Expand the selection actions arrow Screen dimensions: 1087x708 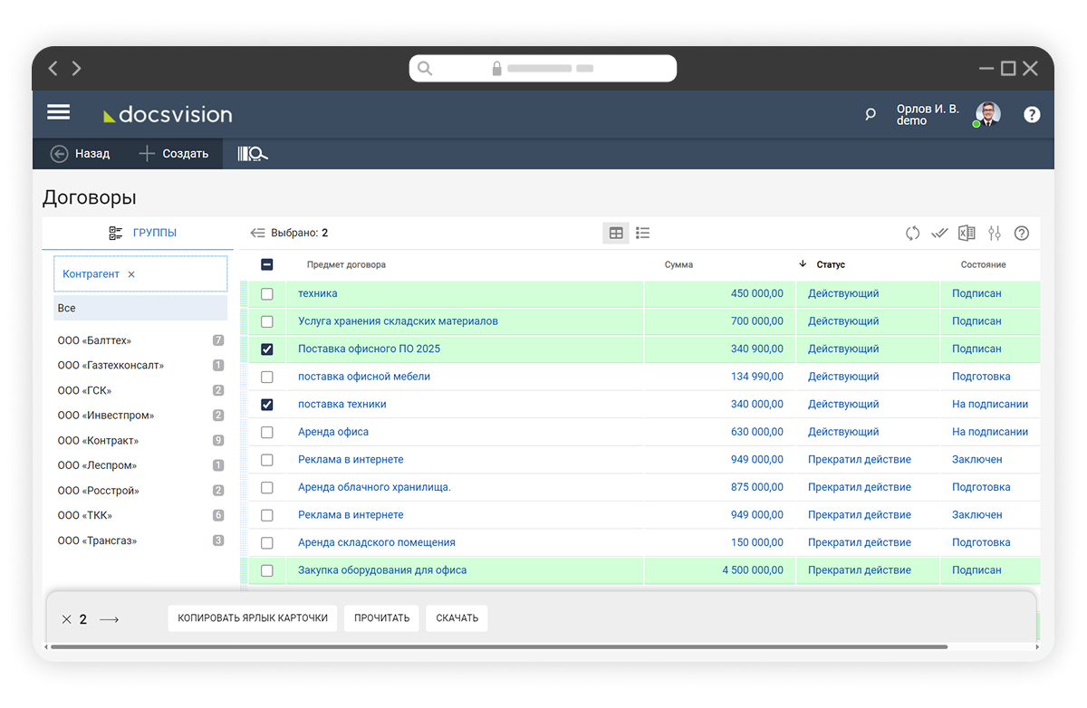[x=110, y=619]
